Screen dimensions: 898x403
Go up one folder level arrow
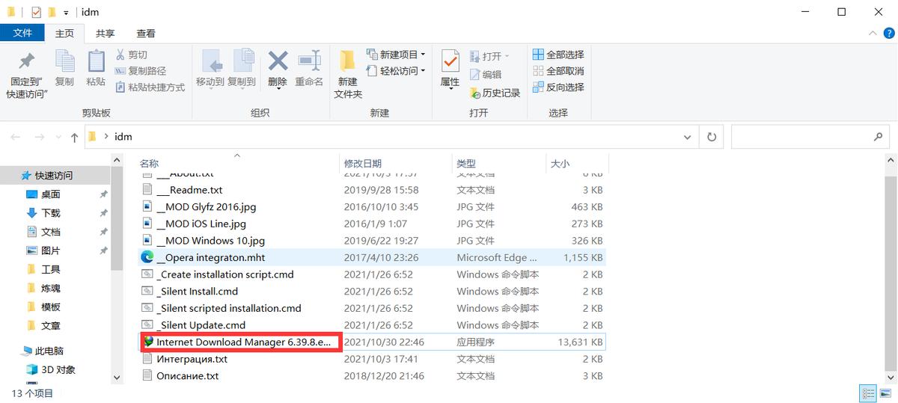click(74, 137)
